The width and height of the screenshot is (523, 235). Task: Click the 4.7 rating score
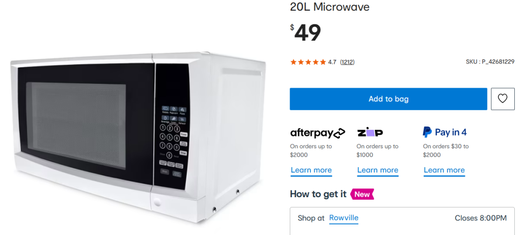tap(332, 62)
